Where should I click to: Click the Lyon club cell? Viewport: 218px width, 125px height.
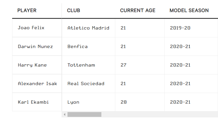[x=73, y=102]
